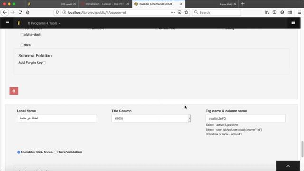The height and width of the screenshot is (171, 304).
Task: Go back to previous page
Action: 5,12
